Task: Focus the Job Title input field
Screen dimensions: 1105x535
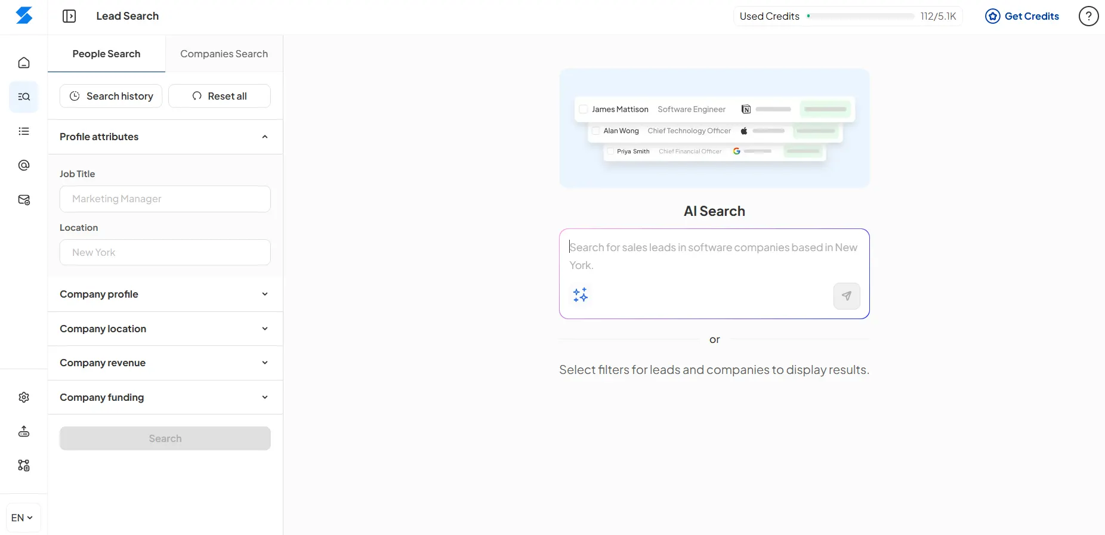Action: pyautogui.click(x=165, y=199)
